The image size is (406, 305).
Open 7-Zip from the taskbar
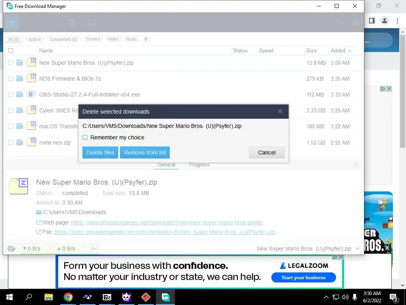click(107, 297)
